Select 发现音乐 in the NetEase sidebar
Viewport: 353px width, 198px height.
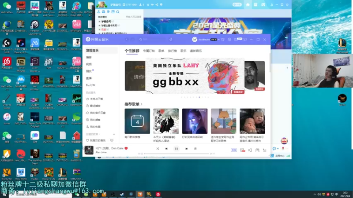click(101, 51)
